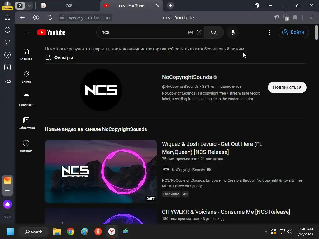Screen dimensions: 319x239
Task: Open browser bookmarks manager icon in title bar
Action: (x=257, y=6)
